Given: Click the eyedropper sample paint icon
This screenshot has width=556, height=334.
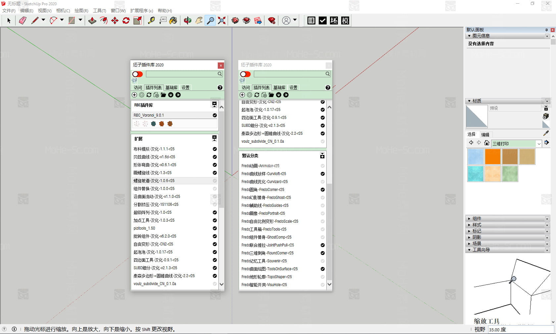Looking at the screenshot, I should point(546,133).
